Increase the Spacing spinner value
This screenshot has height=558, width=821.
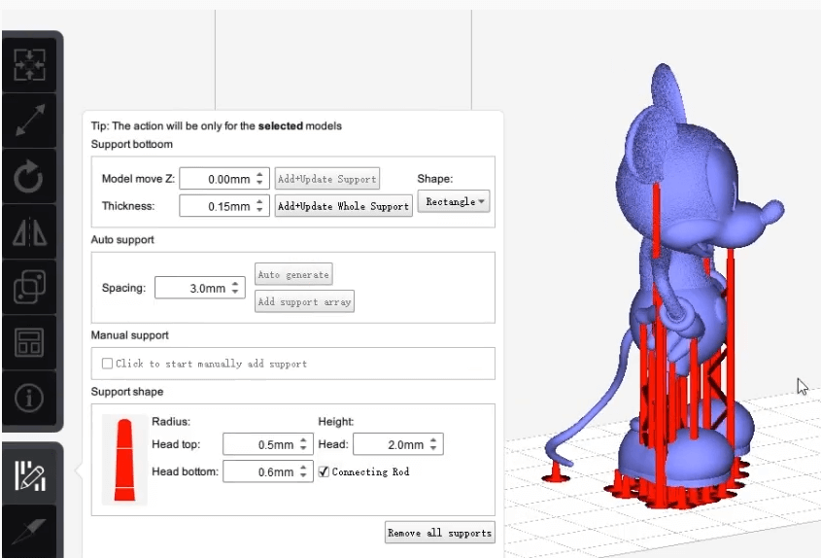point(237,284)
